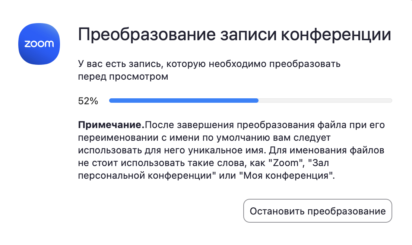The height and width of the screenshot is (245, 412).
Task: Click the subtitle line starting "У вас есть запись"
Action: [209, 64]
